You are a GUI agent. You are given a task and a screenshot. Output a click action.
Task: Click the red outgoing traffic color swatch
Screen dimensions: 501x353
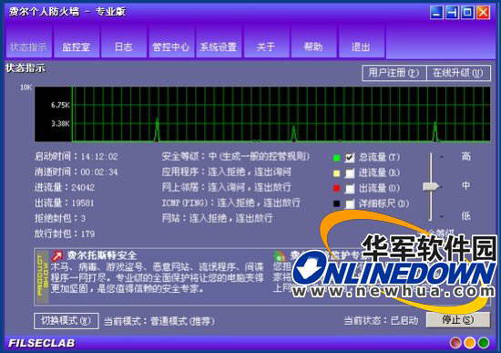click(336, 188)
